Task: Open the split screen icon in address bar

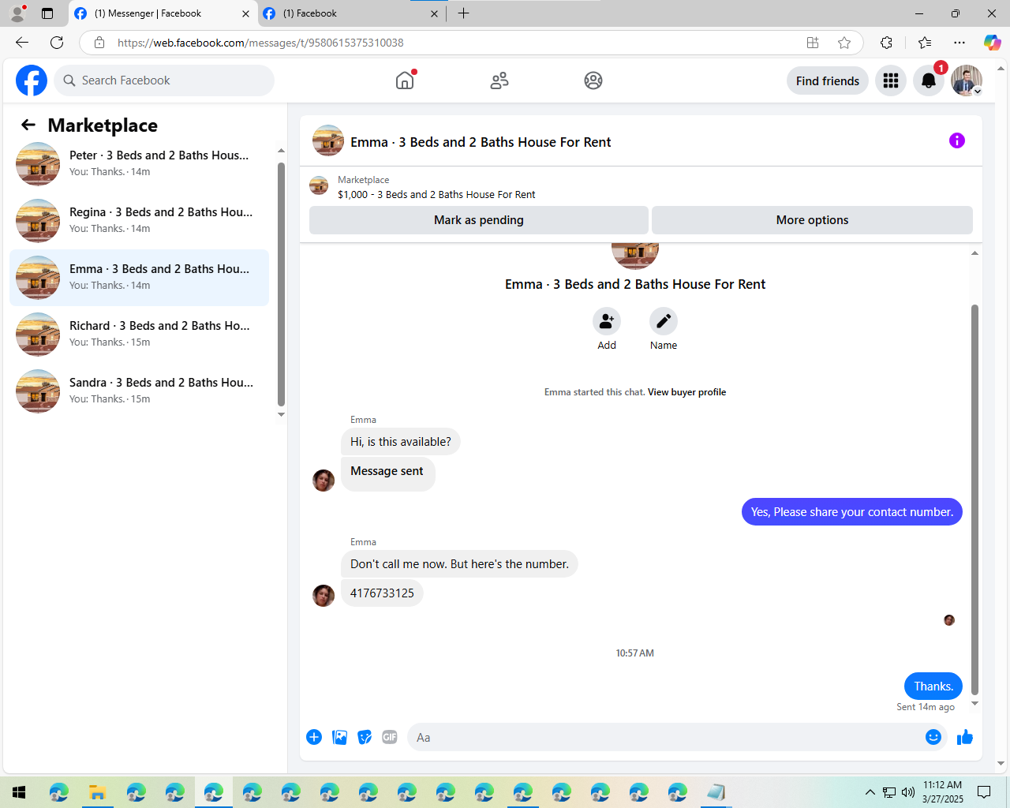Action: 813,43
